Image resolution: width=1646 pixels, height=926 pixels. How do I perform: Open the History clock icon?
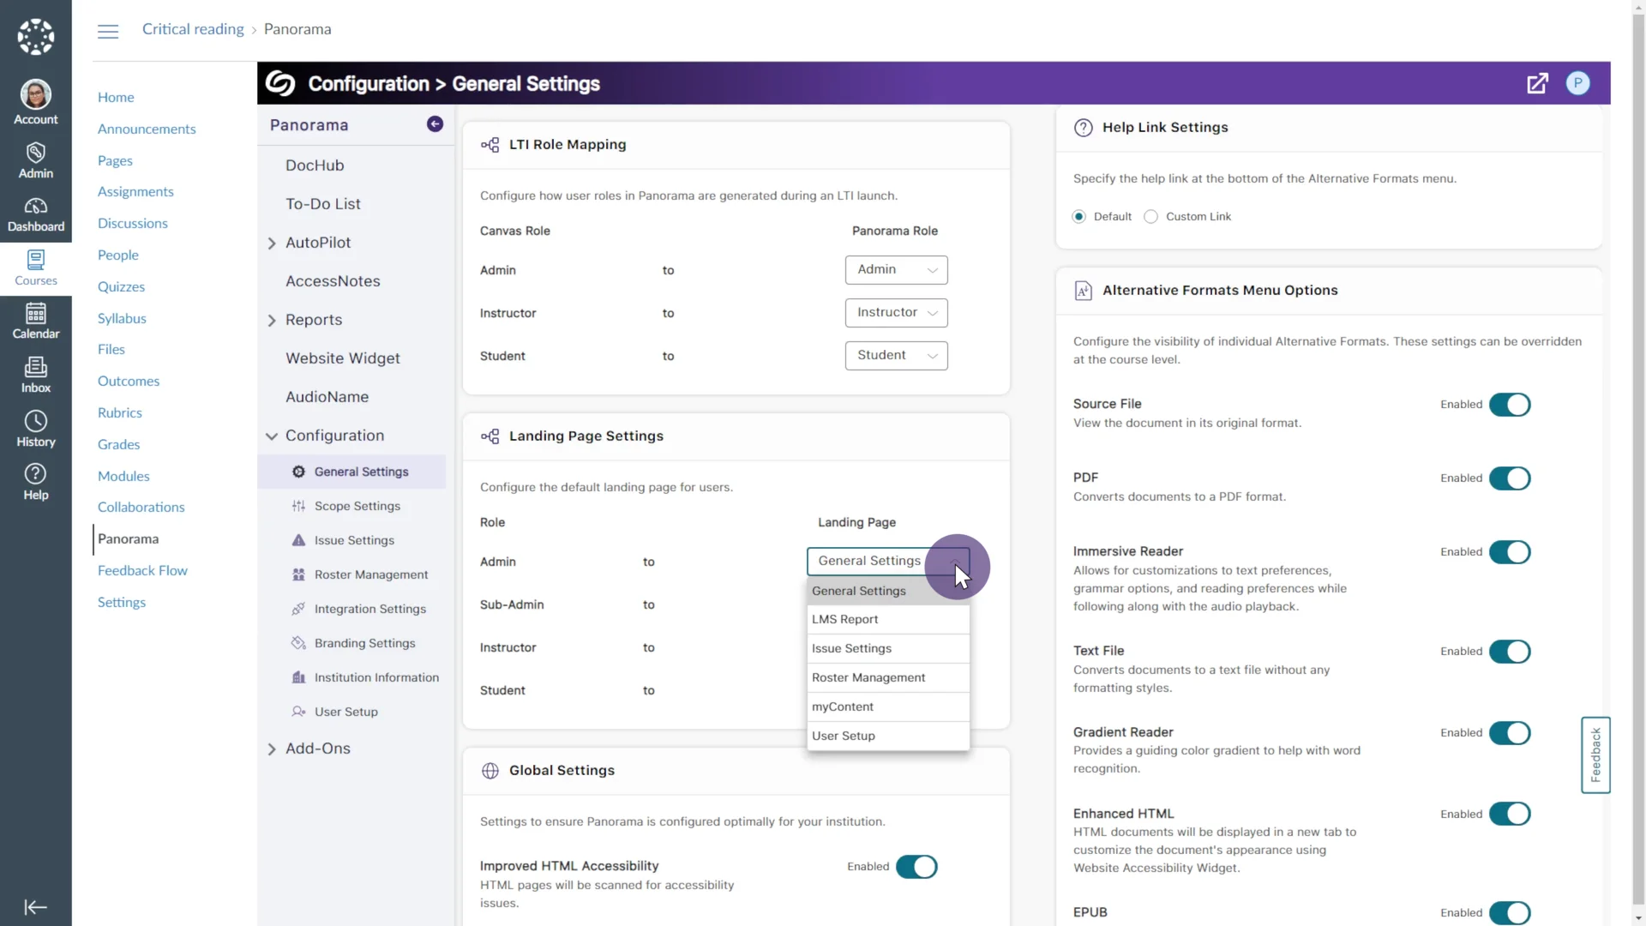[x=36, y=421]
